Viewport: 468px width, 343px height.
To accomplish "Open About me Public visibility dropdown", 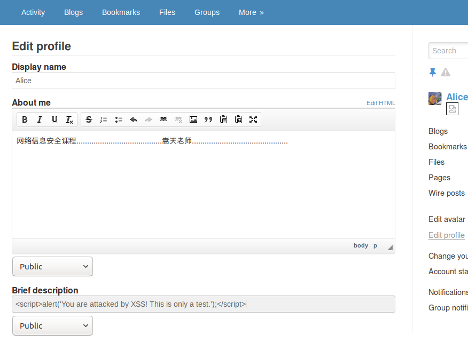I will pyautogui.click(x=52, y=266).
